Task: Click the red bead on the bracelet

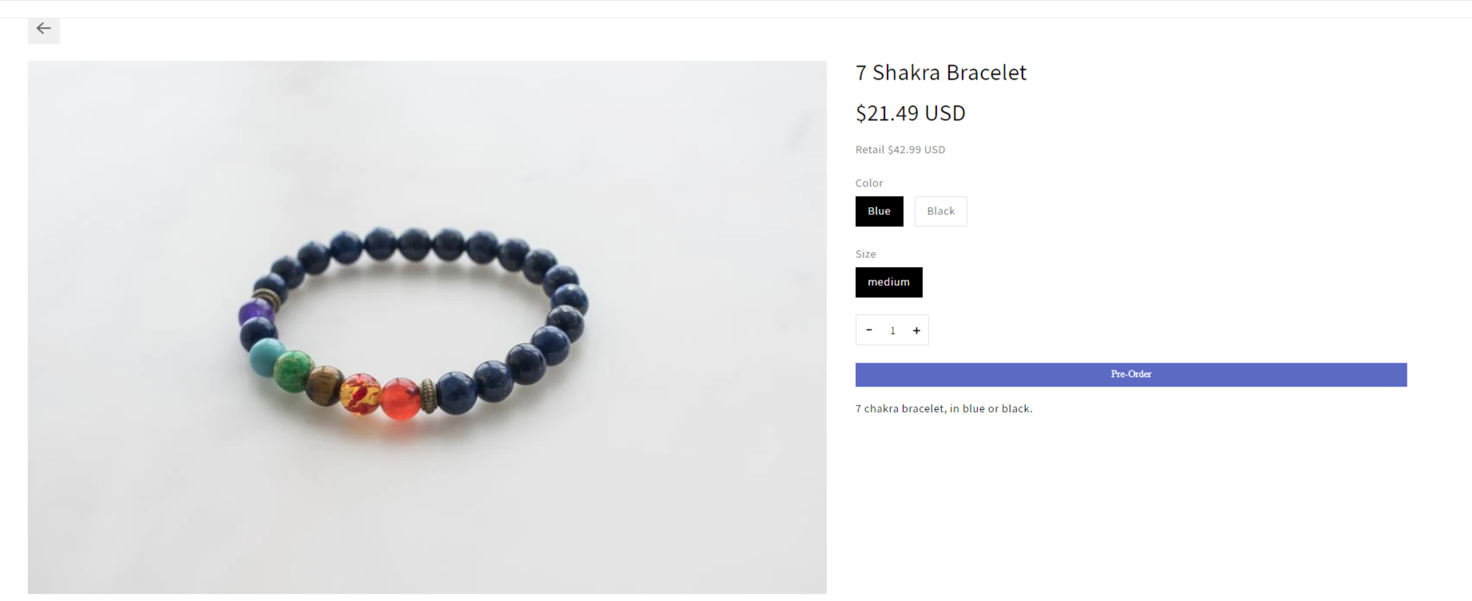Action: tap(401, 399)
